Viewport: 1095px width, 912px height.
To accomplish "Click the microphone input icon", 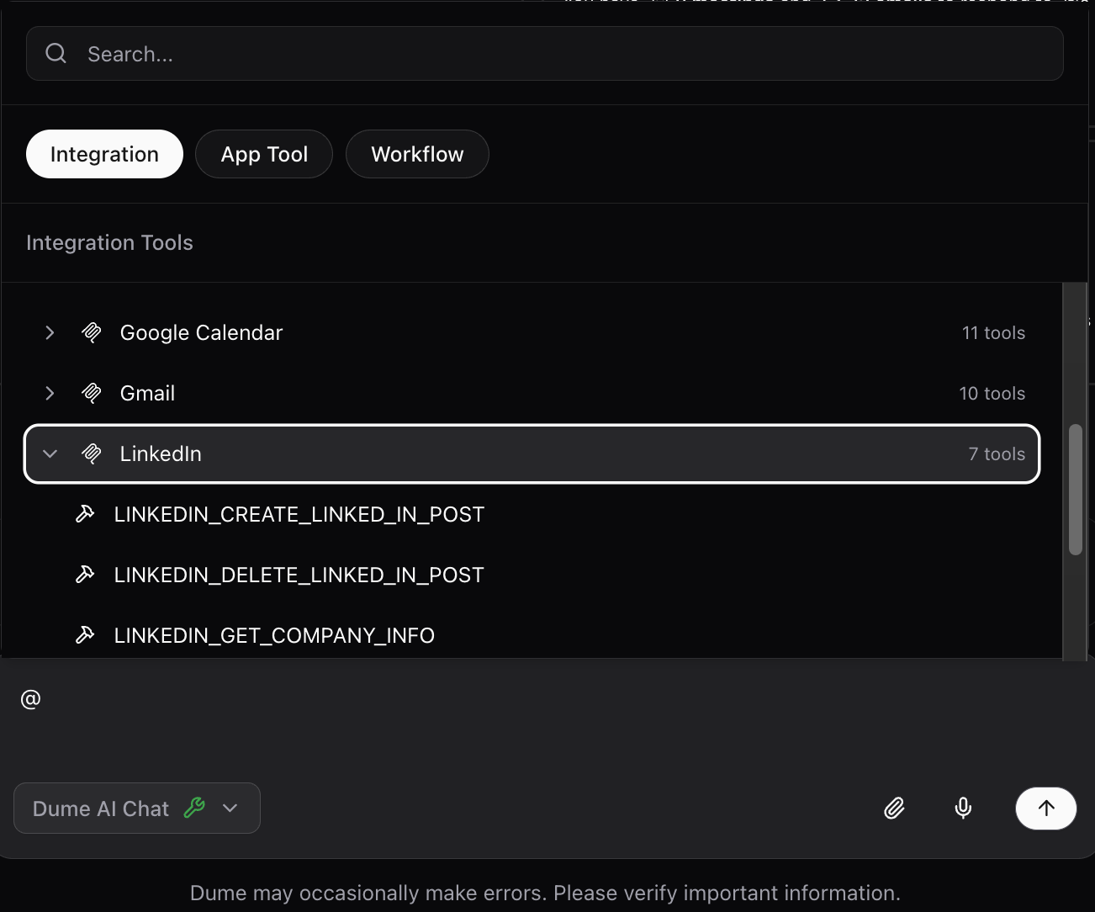I will 962,808.
